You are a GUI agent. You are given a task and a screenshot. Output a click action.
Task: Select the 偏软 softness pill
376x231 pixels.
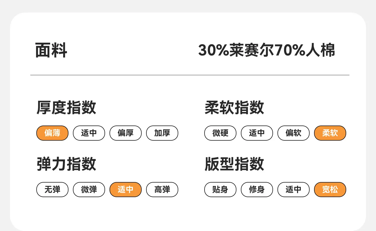[x=294, y=133]
